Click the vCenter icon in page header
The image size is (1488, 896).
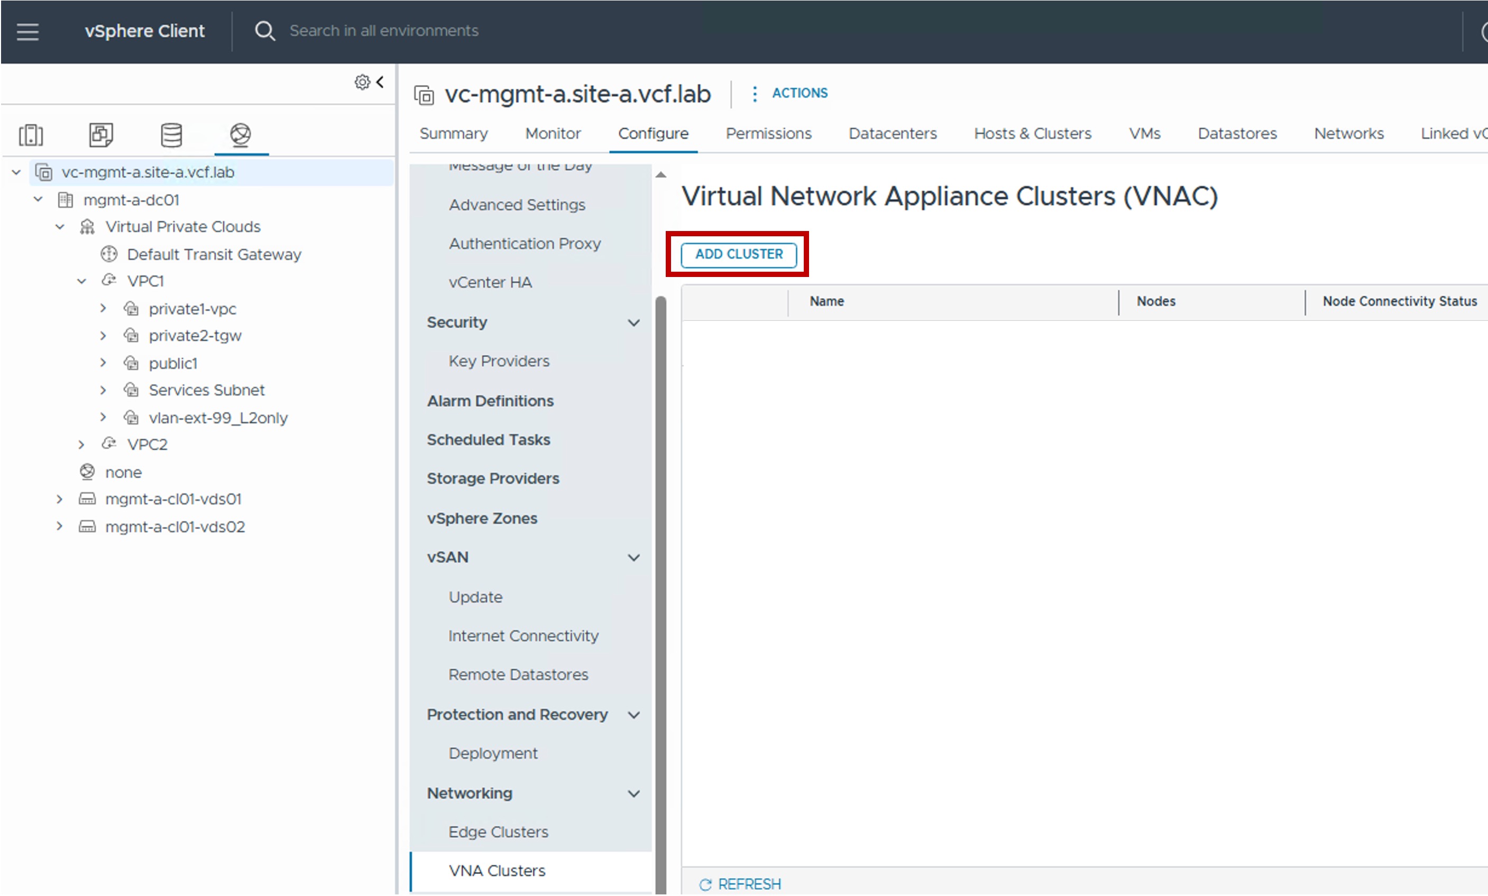pos(424,95)
